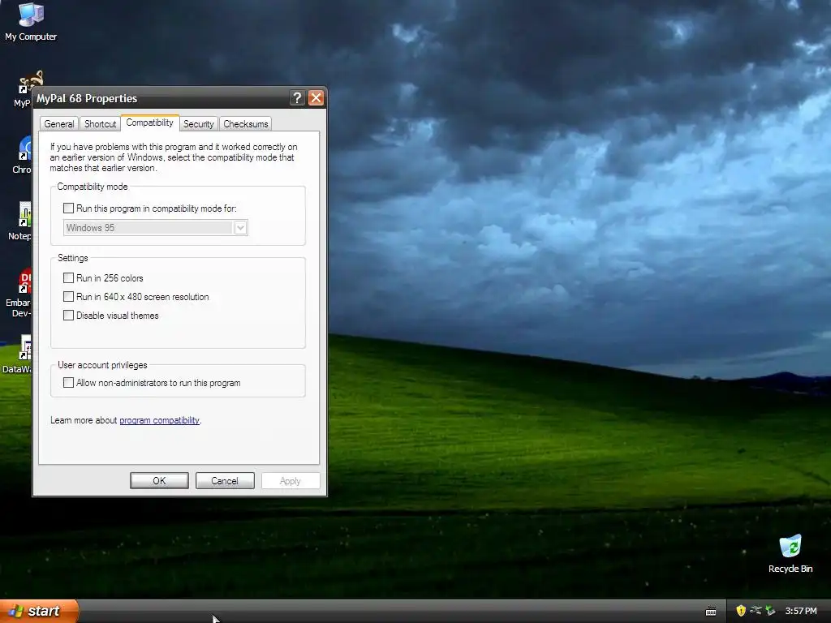The width and height of the screenshot is (831, 623).
Task: Open the Checksums tab
Action: [x=245, y=123]
